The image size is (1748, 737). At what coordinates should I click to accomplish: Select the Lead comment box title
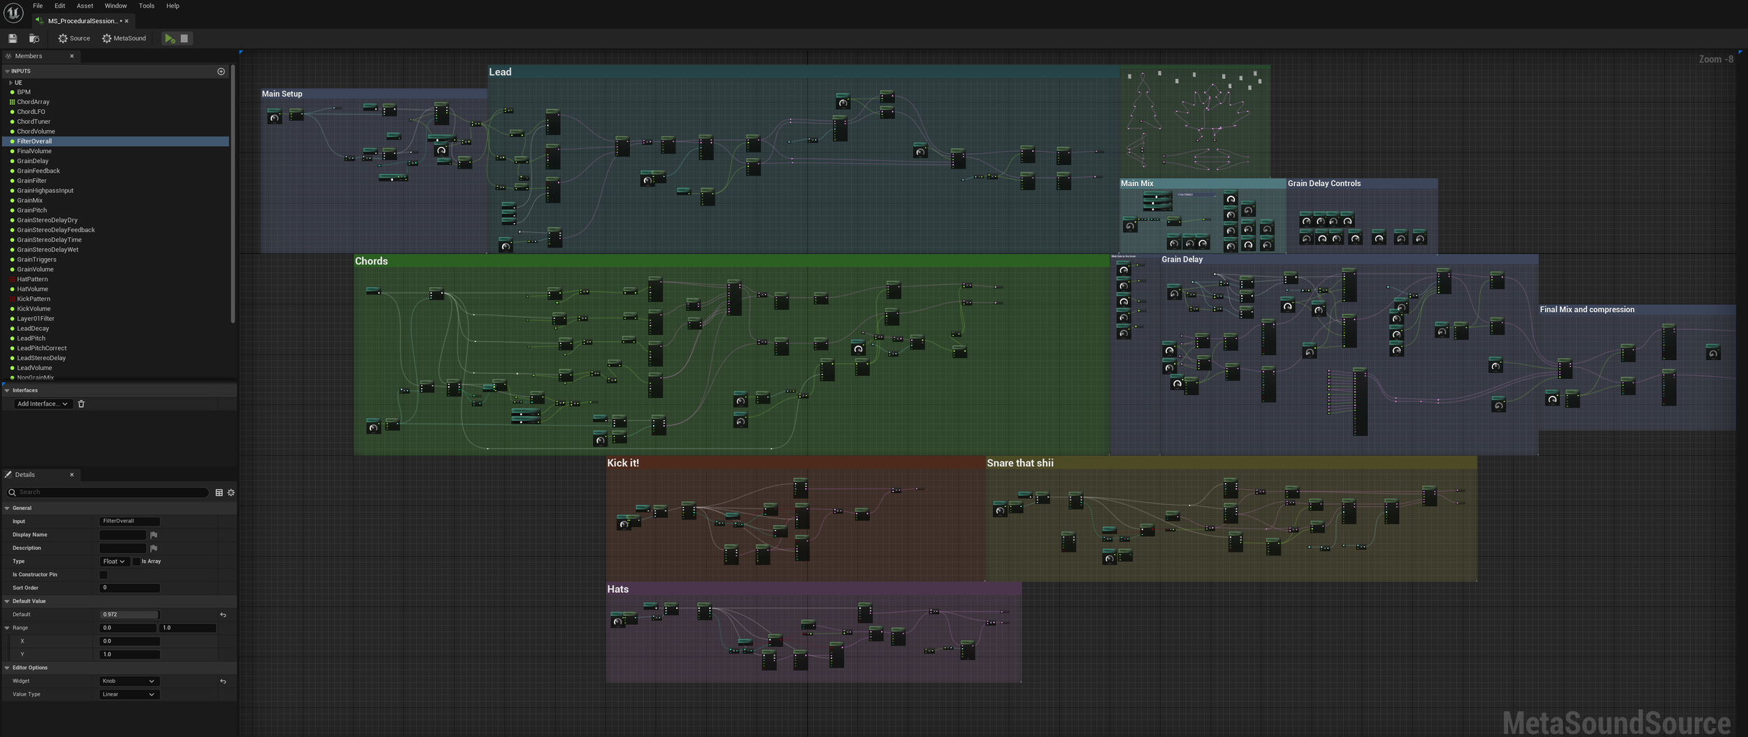500,72
